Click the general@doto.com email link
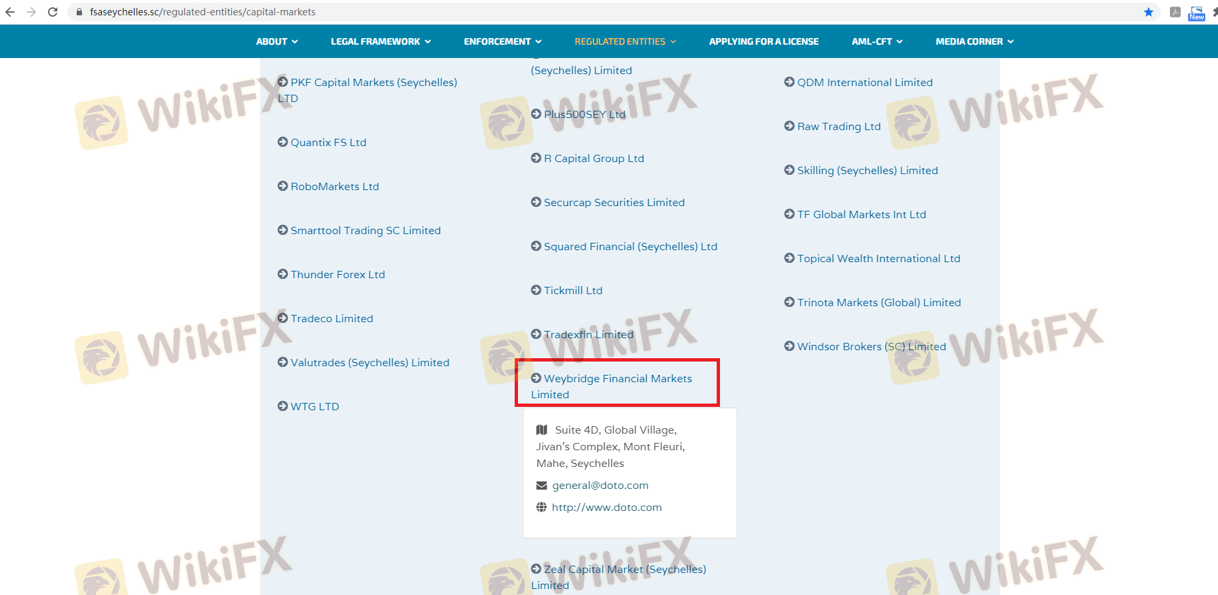This screenshot has height=595, width=1218. coord(600,486)
